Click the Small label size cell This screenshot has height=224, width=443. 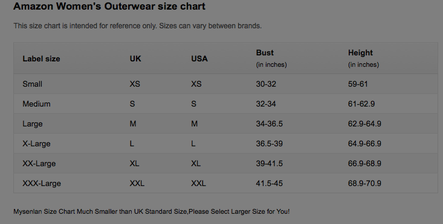(x=33, y=84)
